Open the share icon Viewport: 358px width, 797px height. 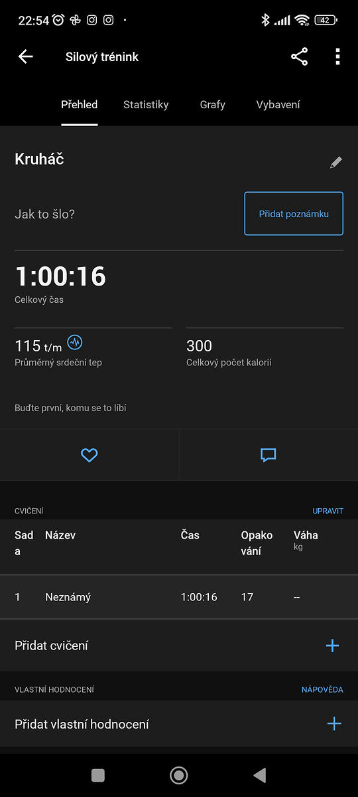(300, 57)
